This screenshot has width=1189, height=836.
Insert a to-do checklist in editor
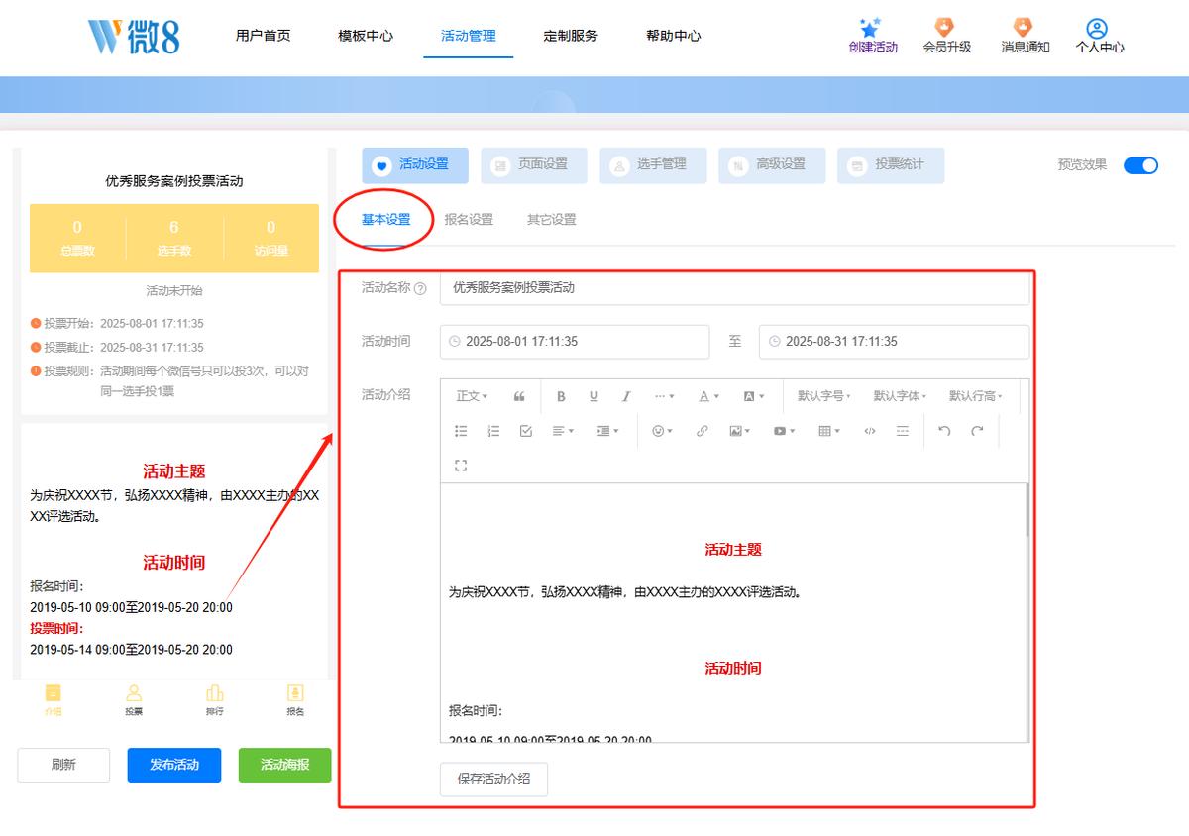[526, 431]
